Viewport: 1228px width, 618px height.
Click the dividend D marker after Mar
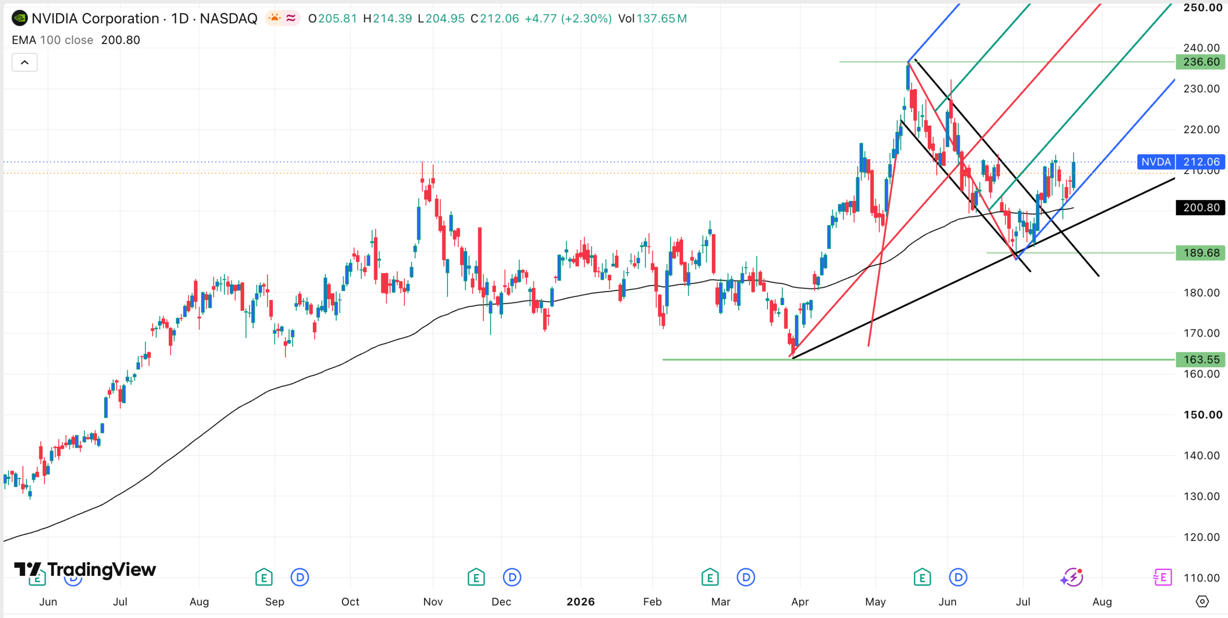tap(746, 577)
